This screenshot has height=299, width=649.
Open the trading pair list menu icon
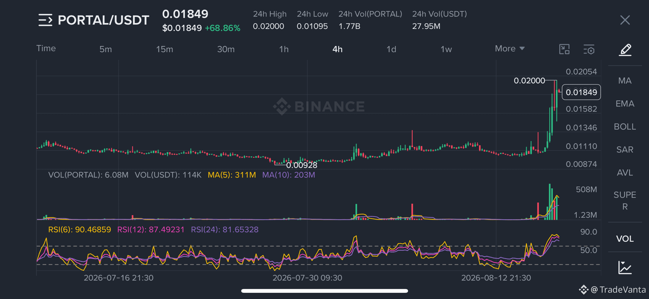[45, 20]
